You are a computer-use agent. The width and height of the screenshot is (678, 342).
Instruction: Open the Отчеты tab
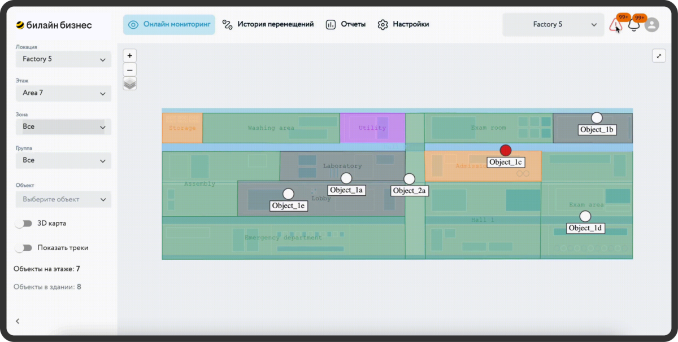point(346,25)
